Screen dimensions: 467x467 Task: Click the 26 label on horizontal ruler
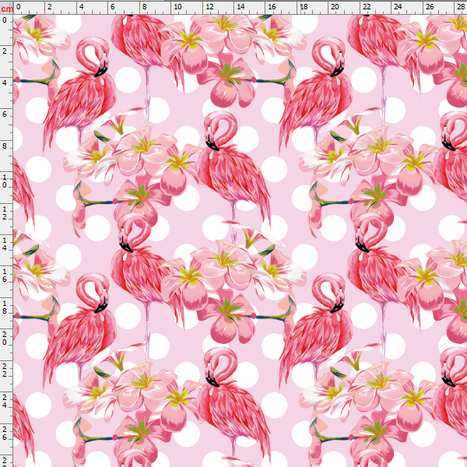pyautogui.click(x=430, y=7)
